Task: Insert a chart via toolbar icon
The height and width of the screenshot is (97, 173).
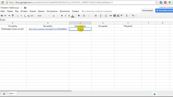Action: point(118,16)
